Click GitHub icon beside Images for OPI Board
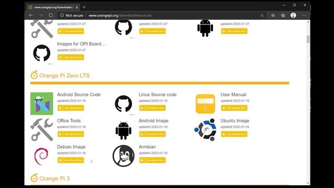This screenshot has width=334, height=188. (x=42, y=53)
